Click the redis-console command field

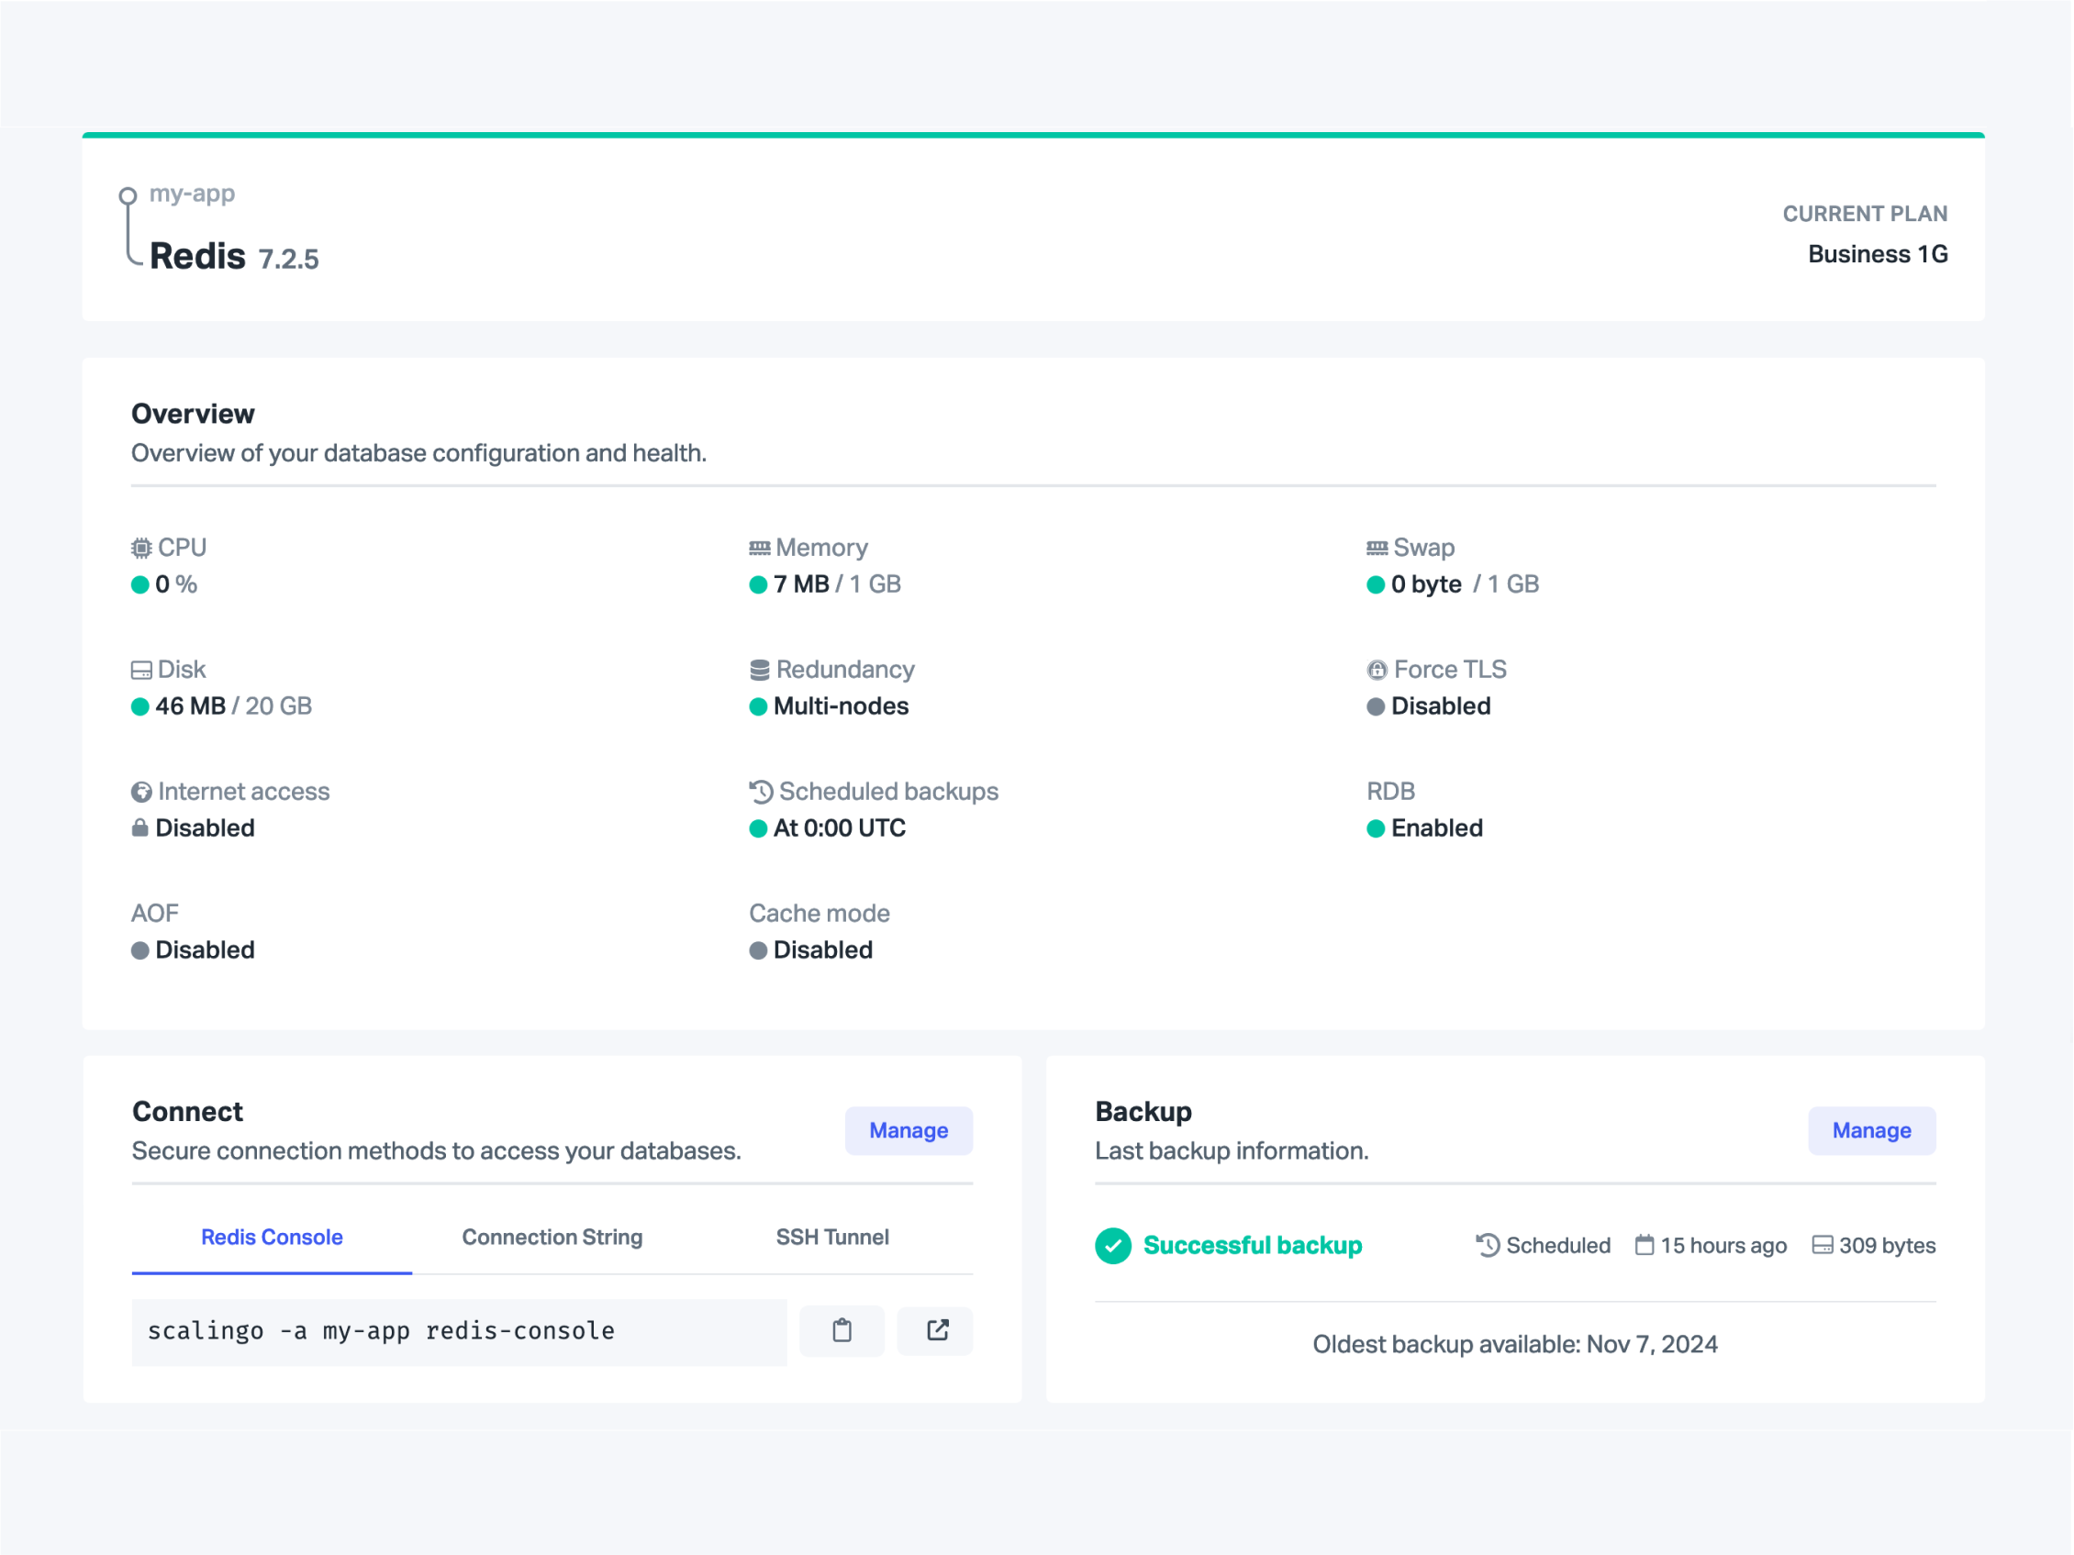(460, 1331)
